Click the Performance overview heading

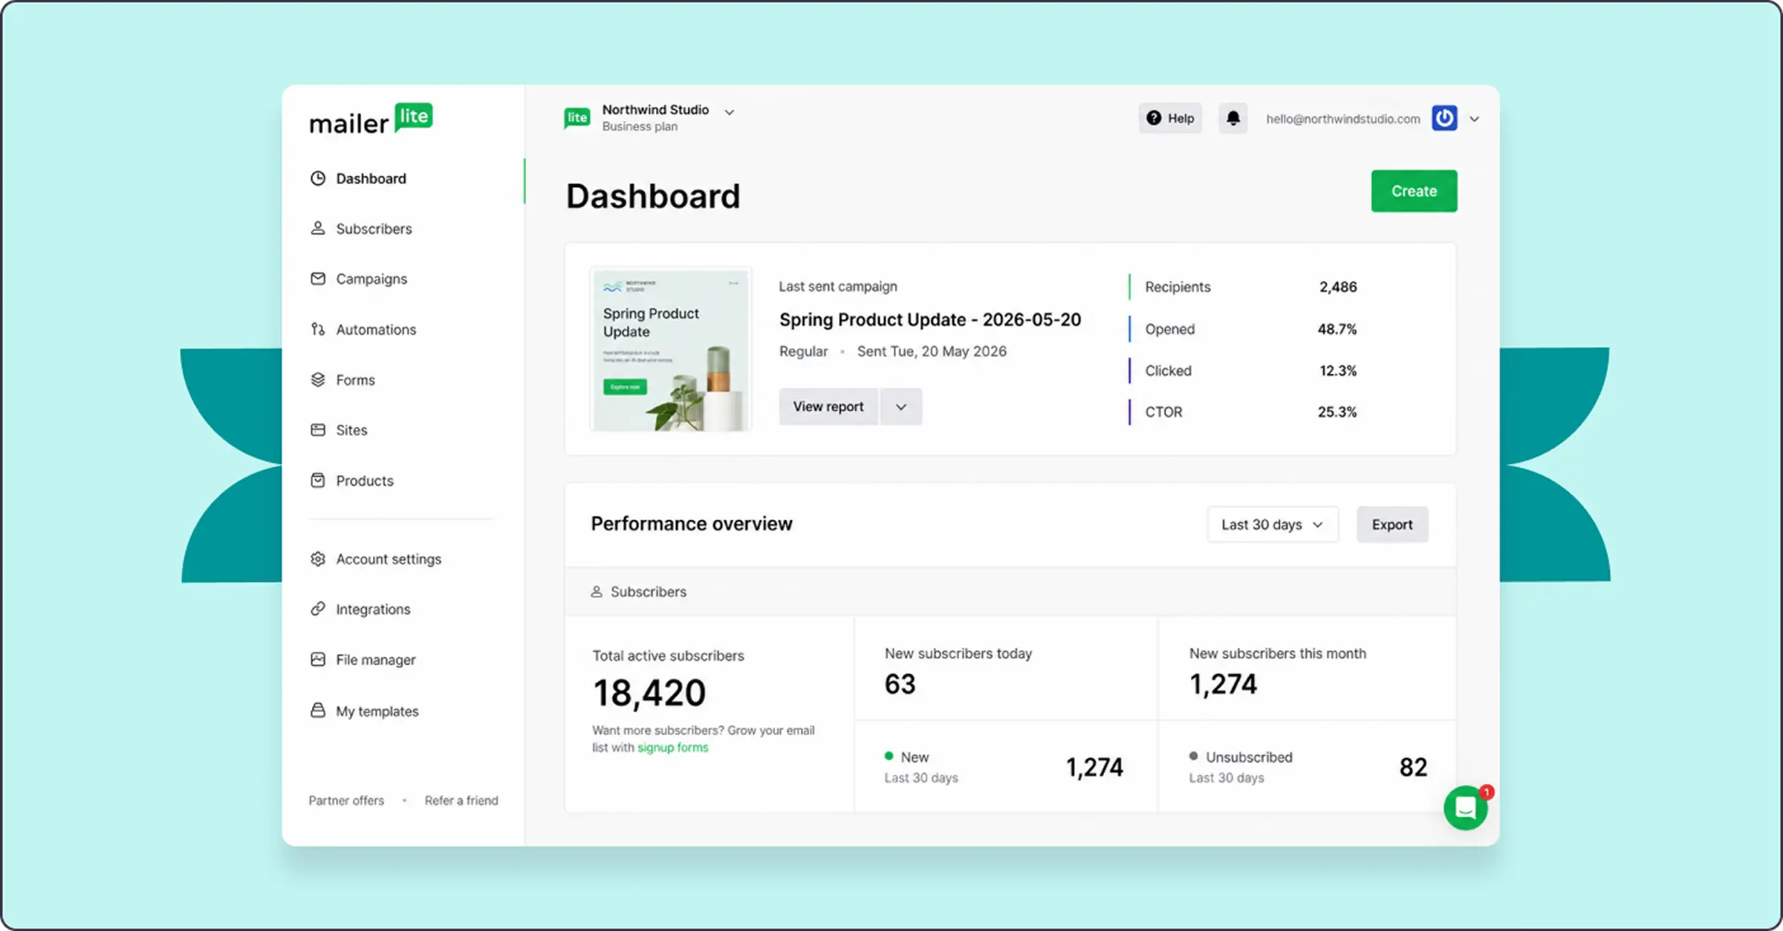click(x=692, y=523)
